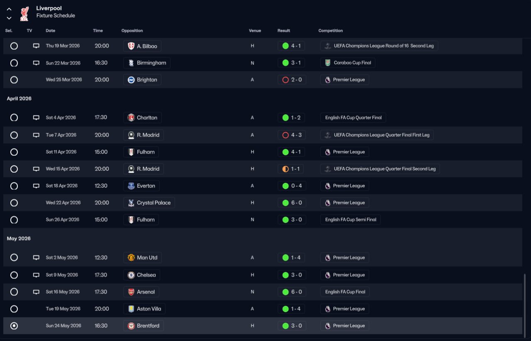The height and width of the screenshot is (341, 531).
Task: Click the TV icon for Arsenal FA Cup Final
Action: tap(36, 292)
